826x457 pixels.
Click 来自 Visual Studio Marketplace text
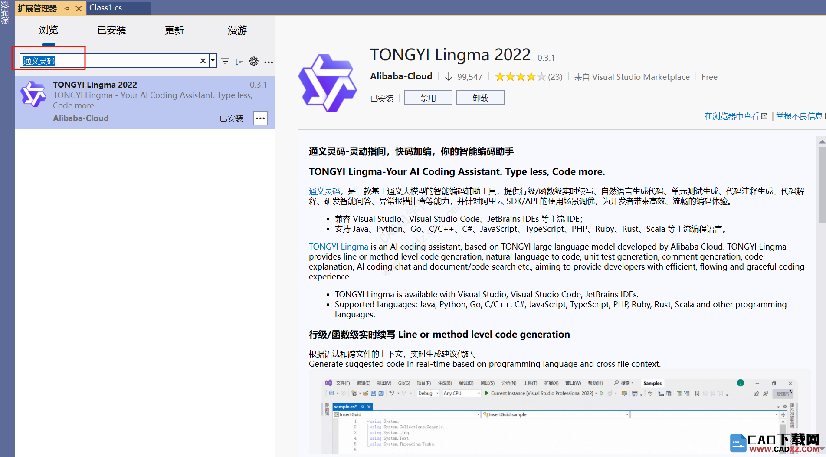(x=632, y=77)
